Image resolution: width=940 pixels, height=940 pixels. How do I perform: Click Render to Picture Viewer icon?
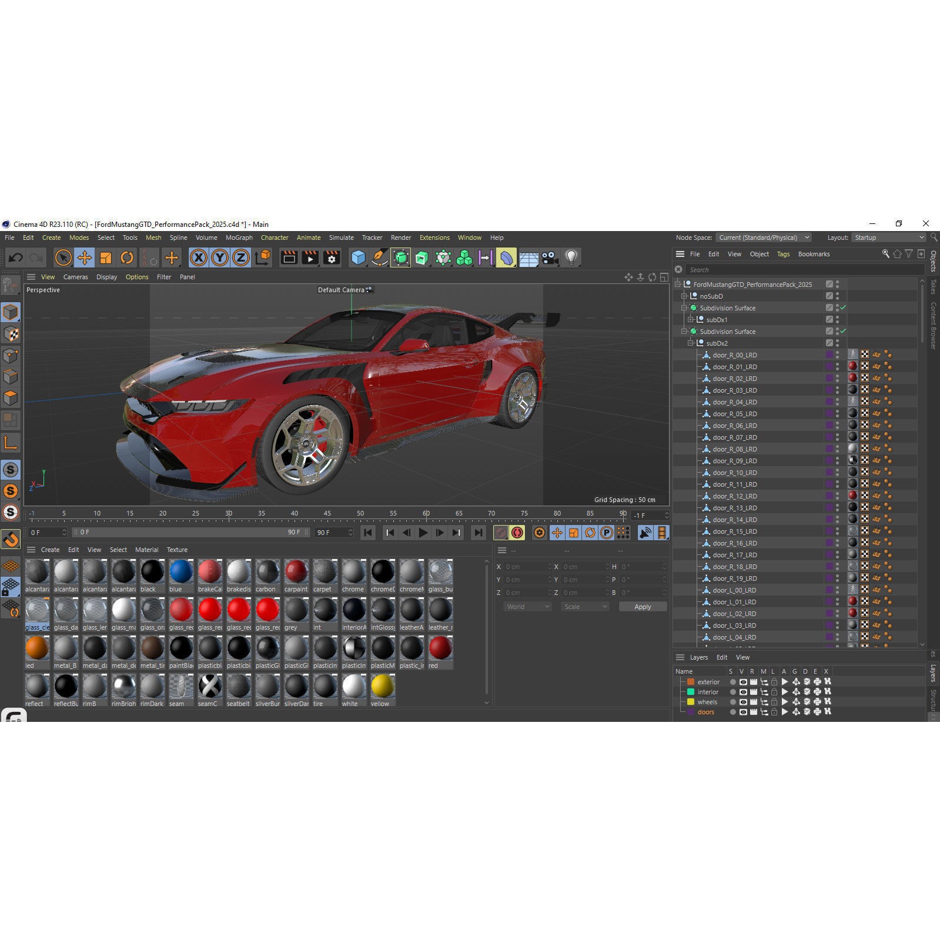310,257
